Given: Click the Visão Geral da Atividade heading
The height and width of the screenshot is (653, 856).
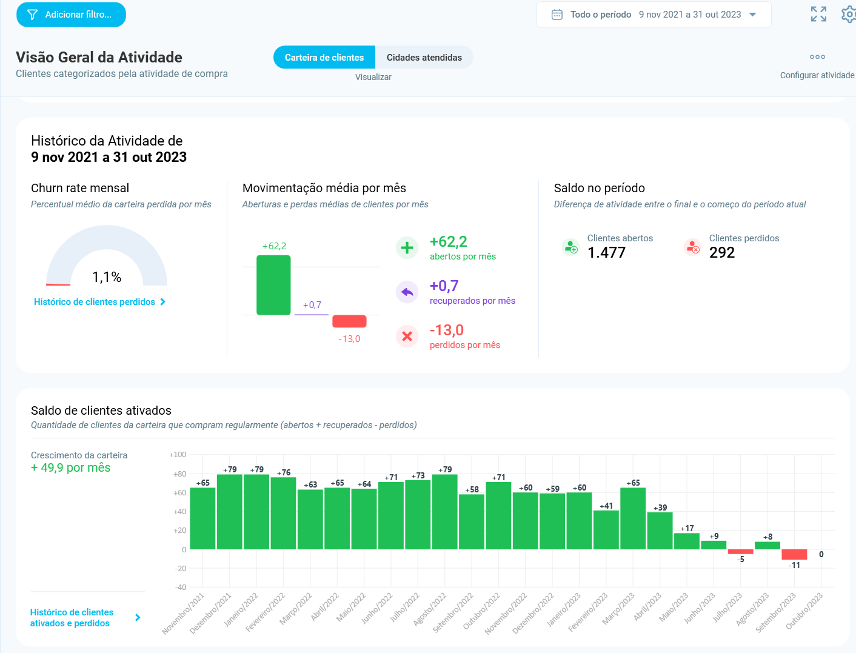Looking at the screenshot, I should point(99,57).
